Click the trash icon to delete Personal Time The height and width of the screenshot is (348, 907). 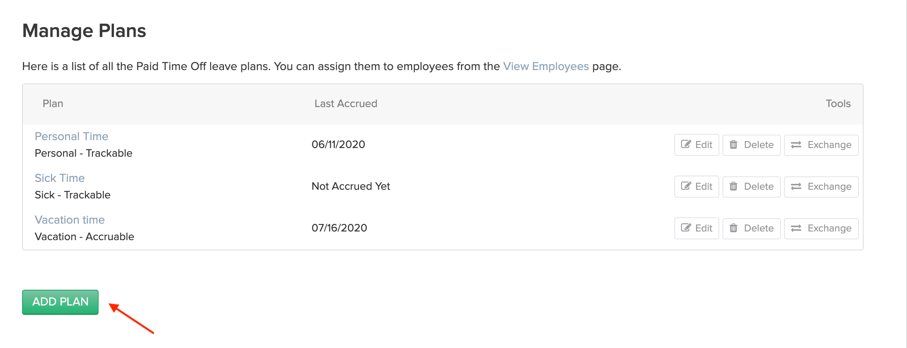(x=733, y=144)
